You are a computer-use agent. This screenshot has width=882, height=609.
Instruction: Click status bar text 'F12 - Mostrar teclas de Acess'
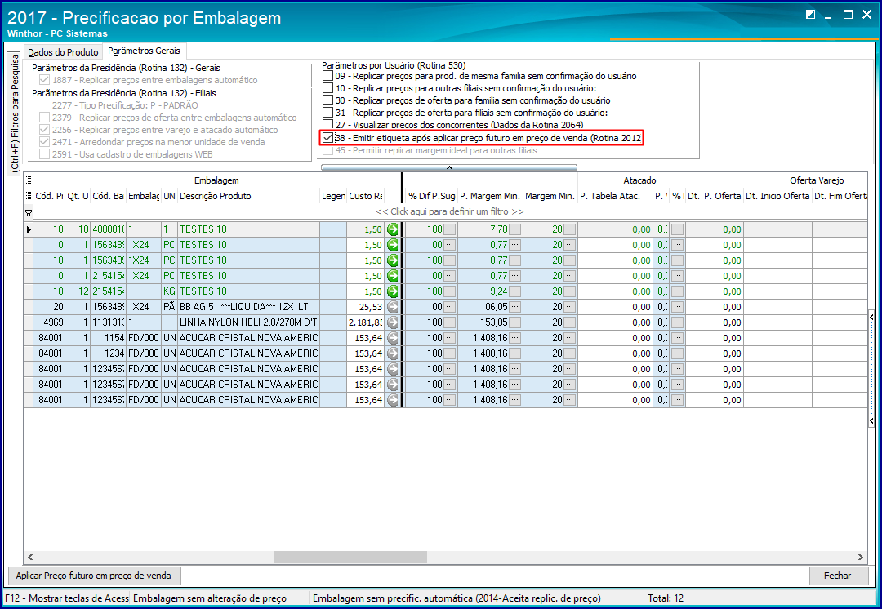tap(67, 598)
